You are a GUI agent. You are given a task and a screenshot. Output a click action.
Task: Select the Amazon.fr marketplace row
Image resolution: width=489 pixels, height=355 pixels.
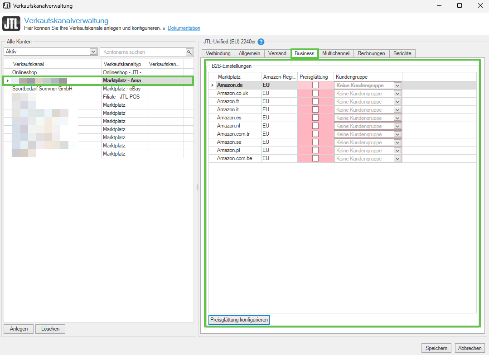click(x=343, y=101)
